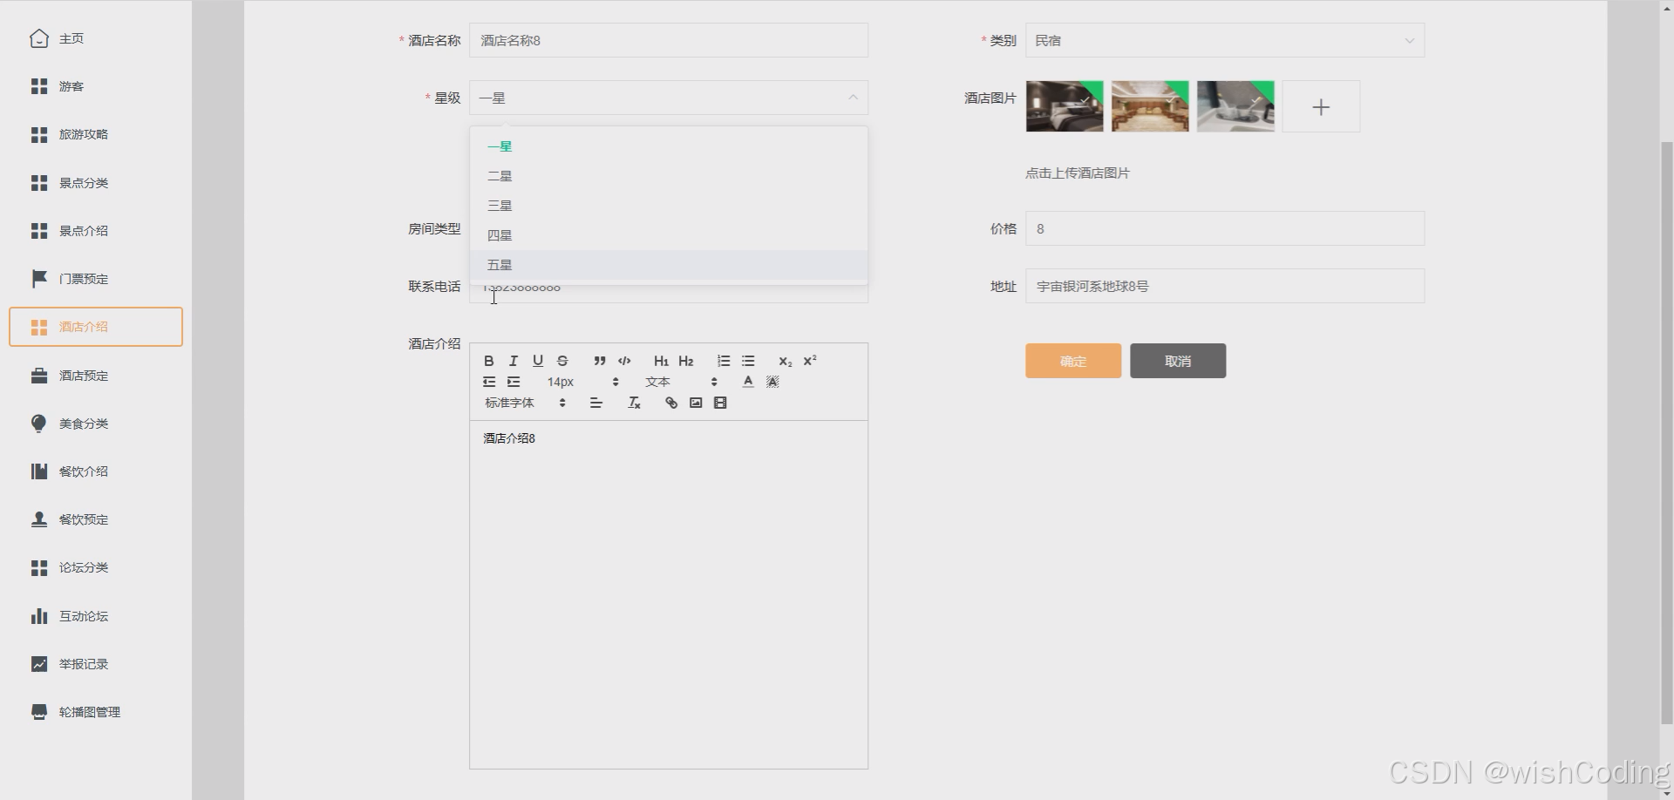
Task: Open 景点分类 in the sidebar
Action: [x=96, y=183]
